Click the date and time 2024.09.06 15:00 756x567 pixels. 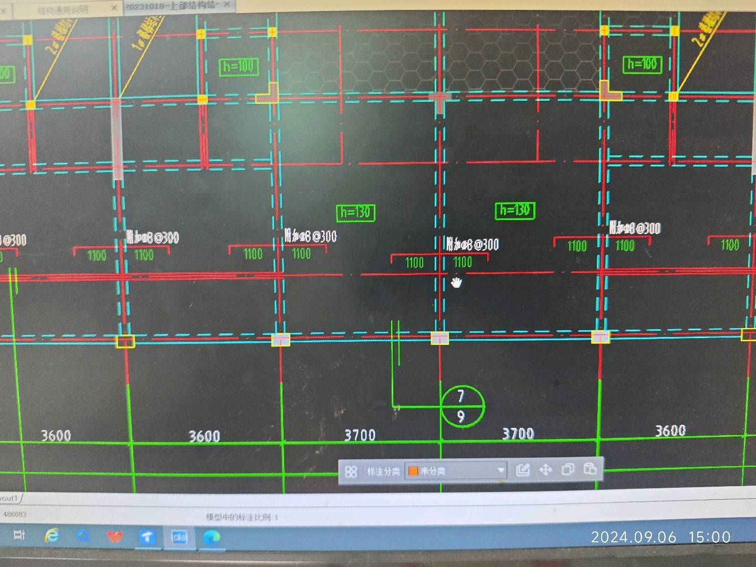pyautogui.click(x=660, y=537)
